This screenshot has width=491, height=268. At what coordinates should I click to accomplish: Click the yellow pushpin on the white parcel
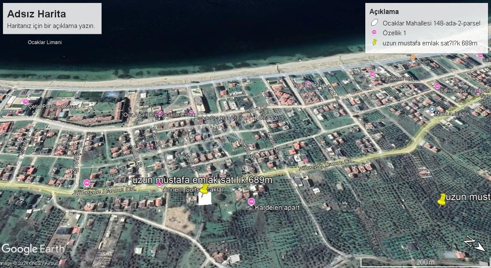click(204, 190)
